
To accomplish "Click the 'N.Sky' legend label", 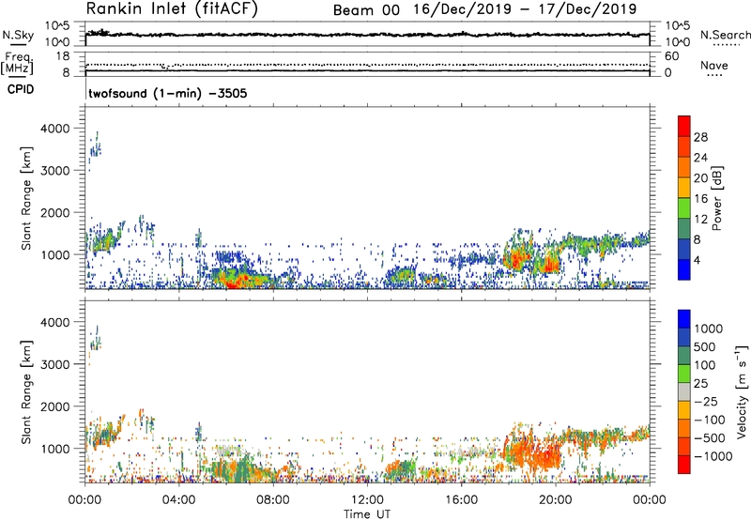I will (x=18, y=36).
